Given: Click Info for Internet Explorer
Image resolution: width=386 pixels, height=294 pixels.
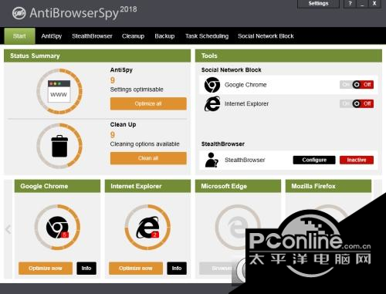Looking at the screenshot, I should click(x=177, y=269).
